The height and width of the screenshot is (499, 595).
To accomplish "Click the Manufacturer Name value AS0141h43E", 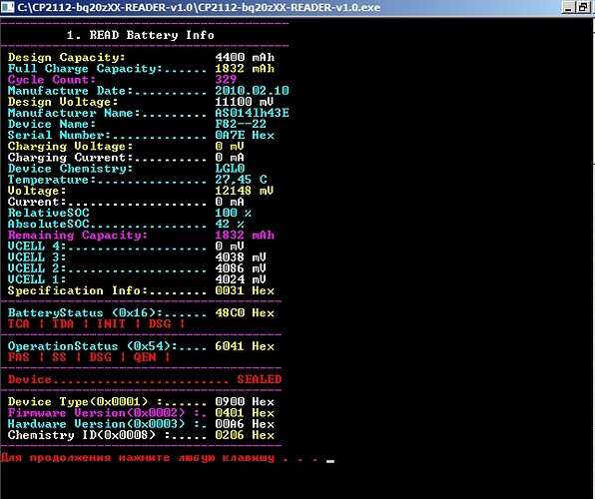I will pos(252,113).
